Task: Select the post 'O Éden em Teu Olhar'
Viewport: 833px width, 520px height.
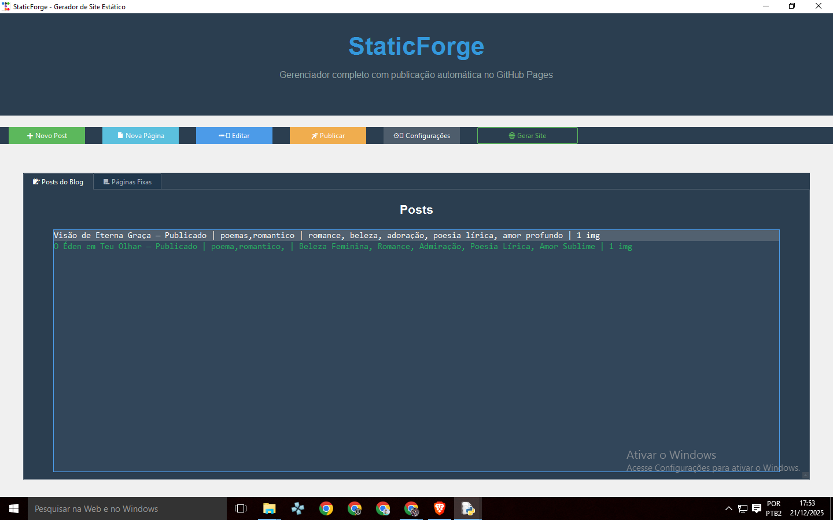Action: tap(417, 246)
